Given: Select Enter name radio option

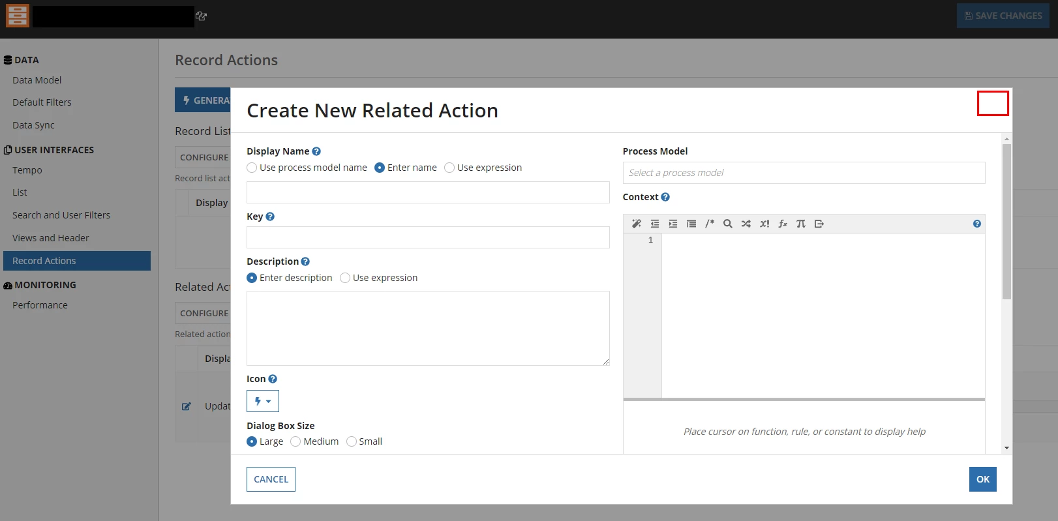Looking at the screenshot, I should click(380, 168).
